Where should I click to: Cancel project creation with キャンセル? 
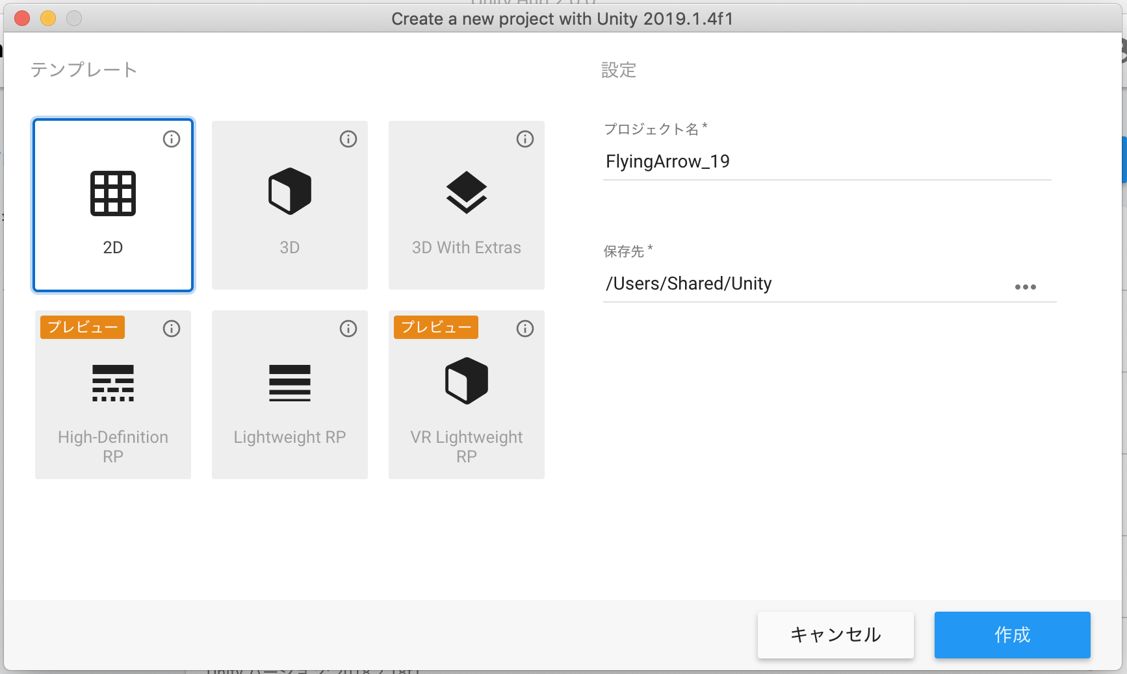pos(836,635)
